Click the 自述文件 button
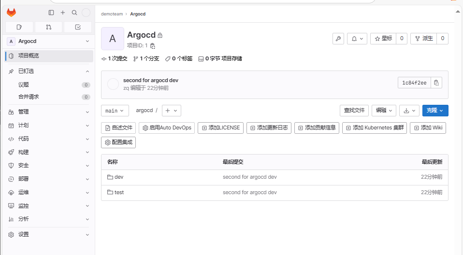This screenshot has height=255, width=463. tap(118, 128)
